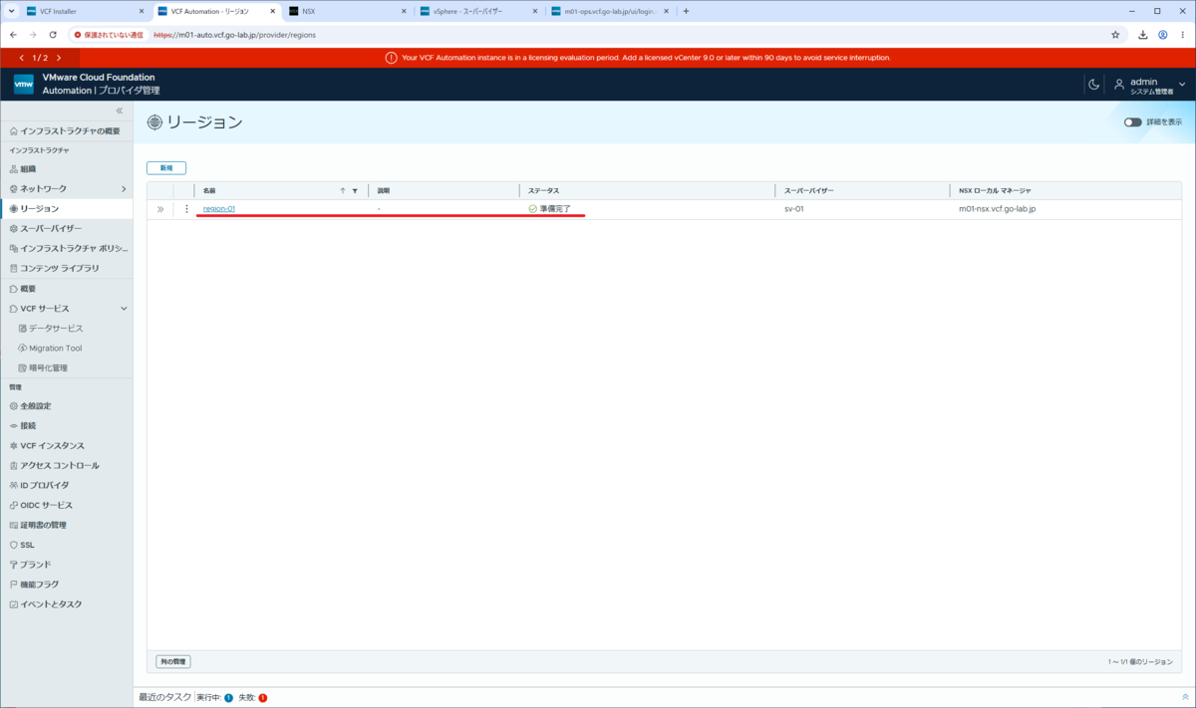Sort by 名前 column arrow
Image resolution: width=1196 pixels, height=708 pixels.
(x=342, y=190)
